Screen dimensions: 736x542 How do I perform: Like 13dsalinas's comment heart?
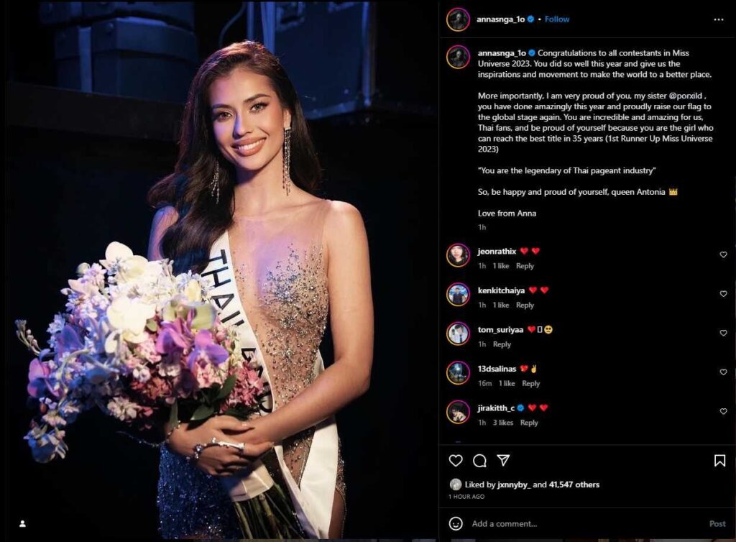(723, 372)
